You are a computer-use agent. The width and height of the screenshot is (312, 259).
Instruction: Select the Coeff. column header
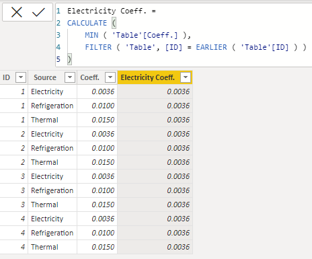click(97, 77)
